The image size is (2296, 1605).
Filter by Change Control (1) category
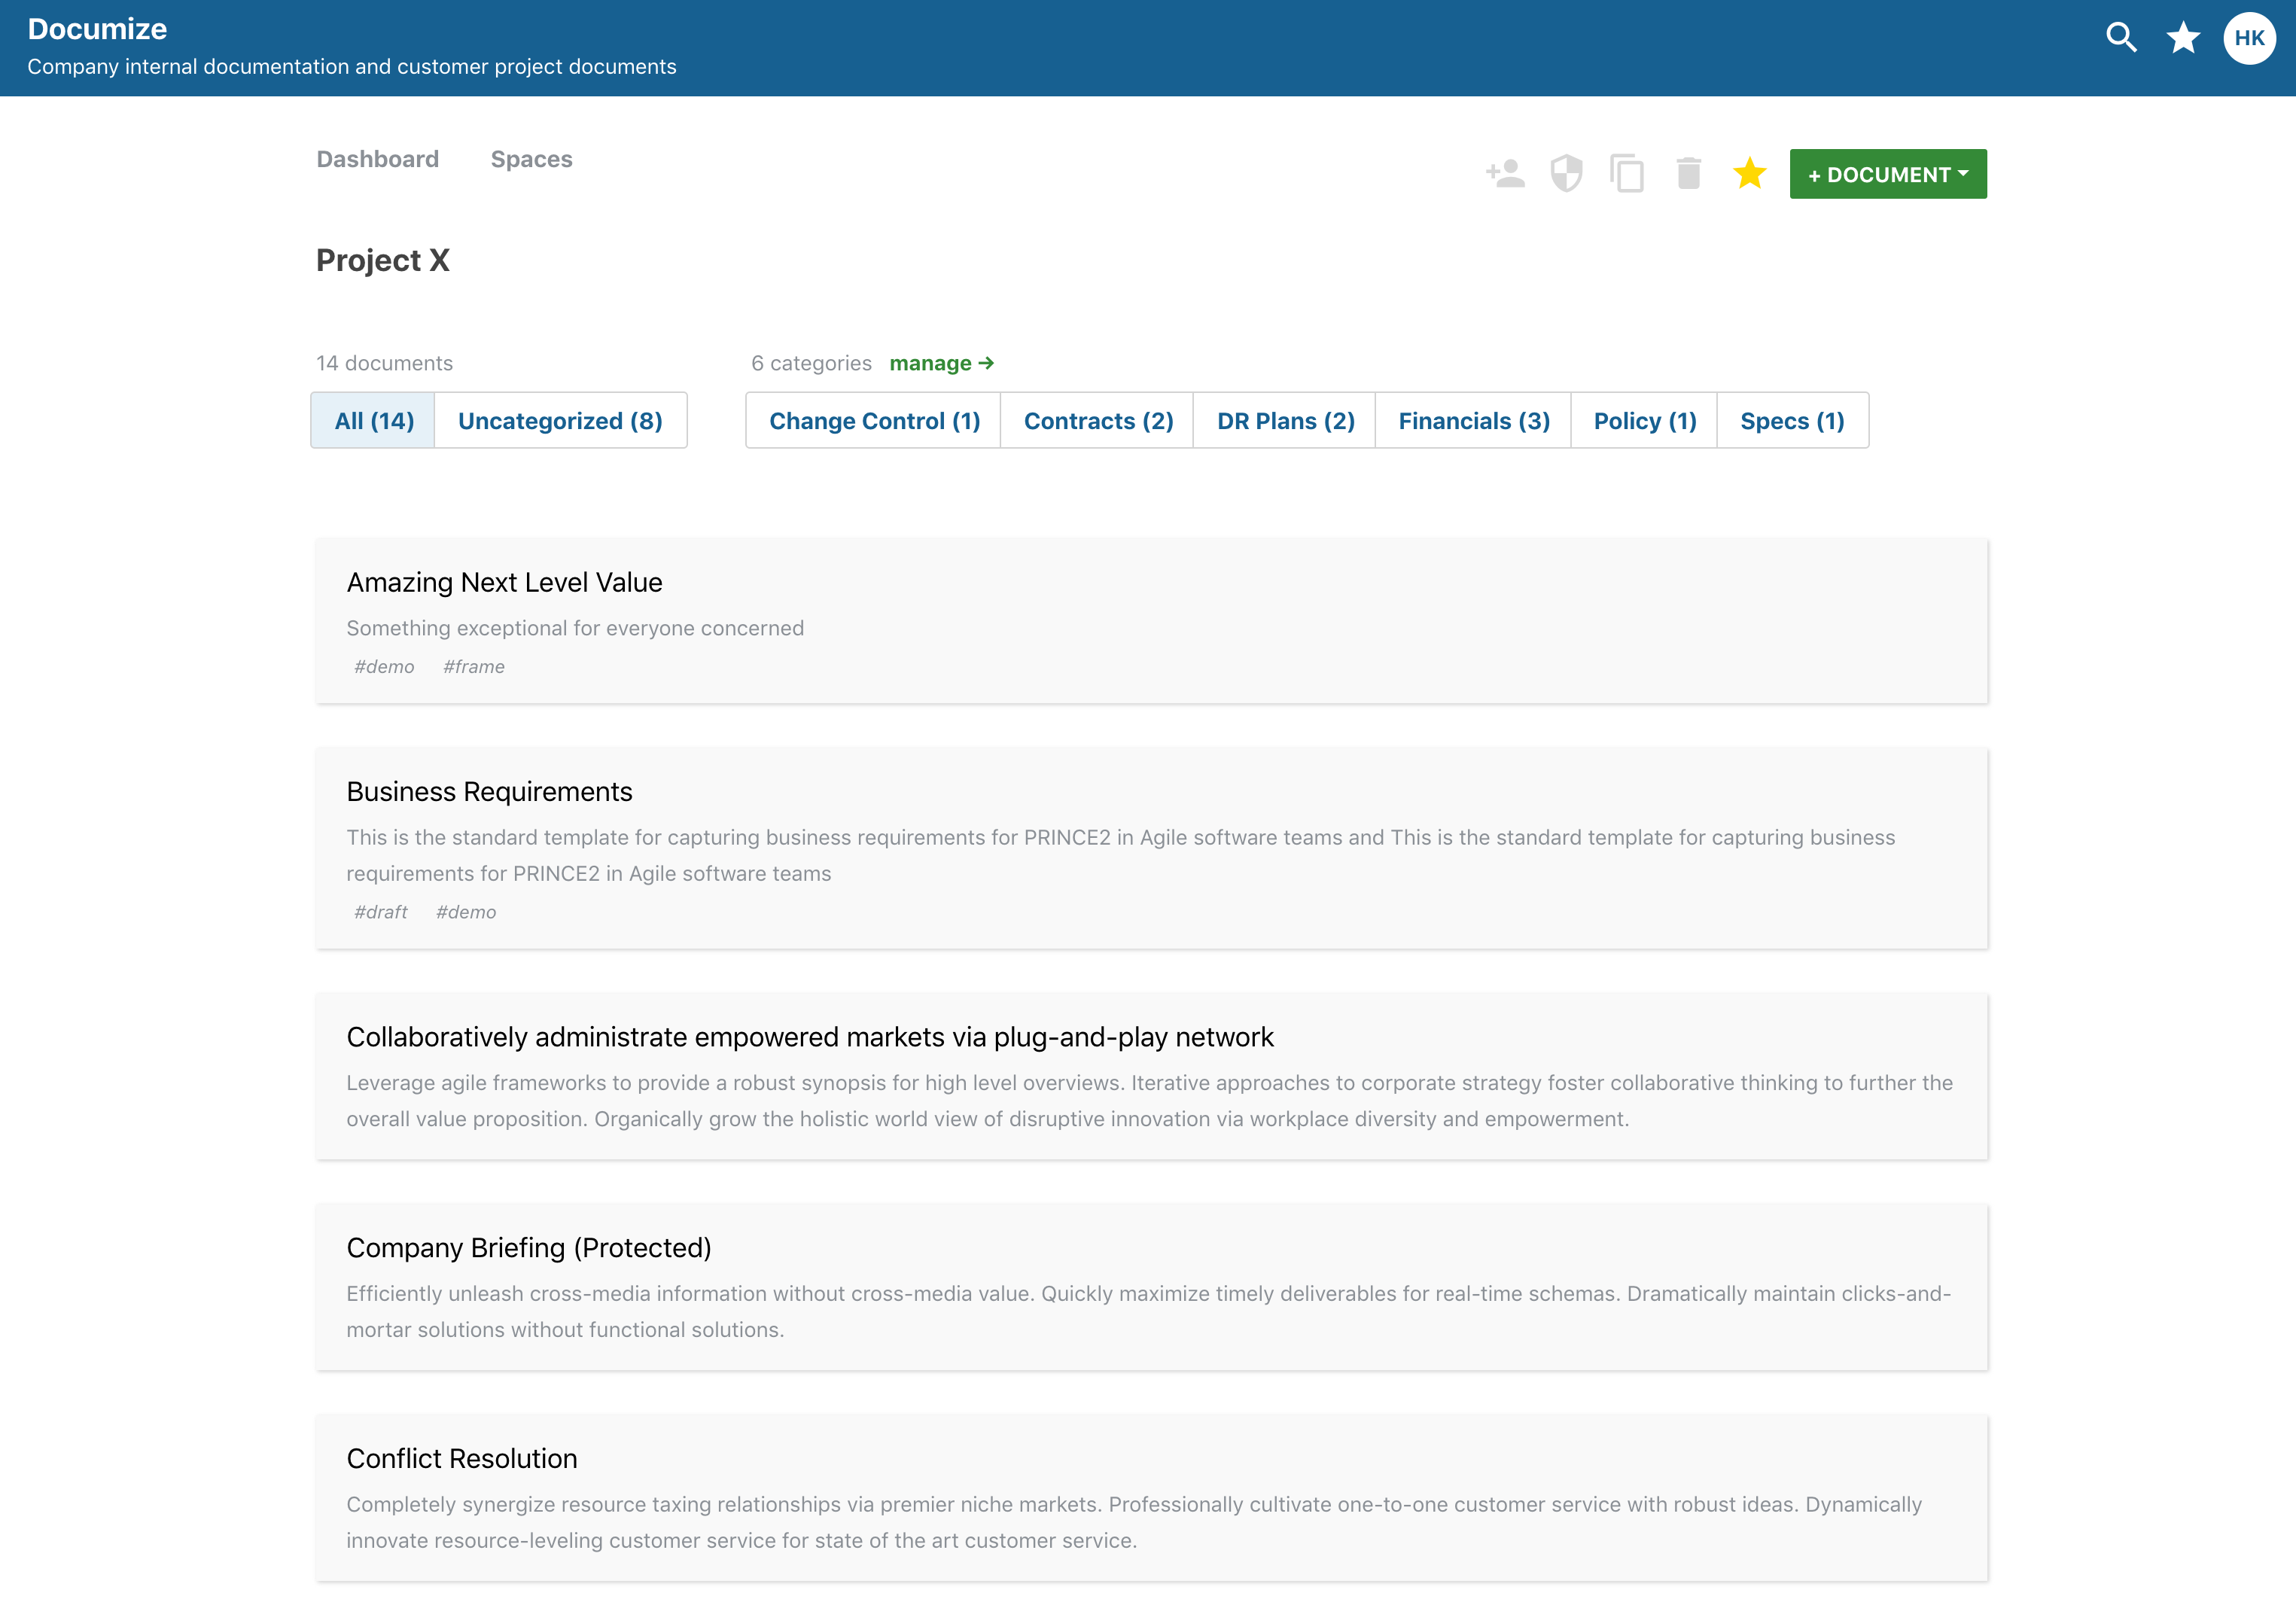click(x=874, y=421)
